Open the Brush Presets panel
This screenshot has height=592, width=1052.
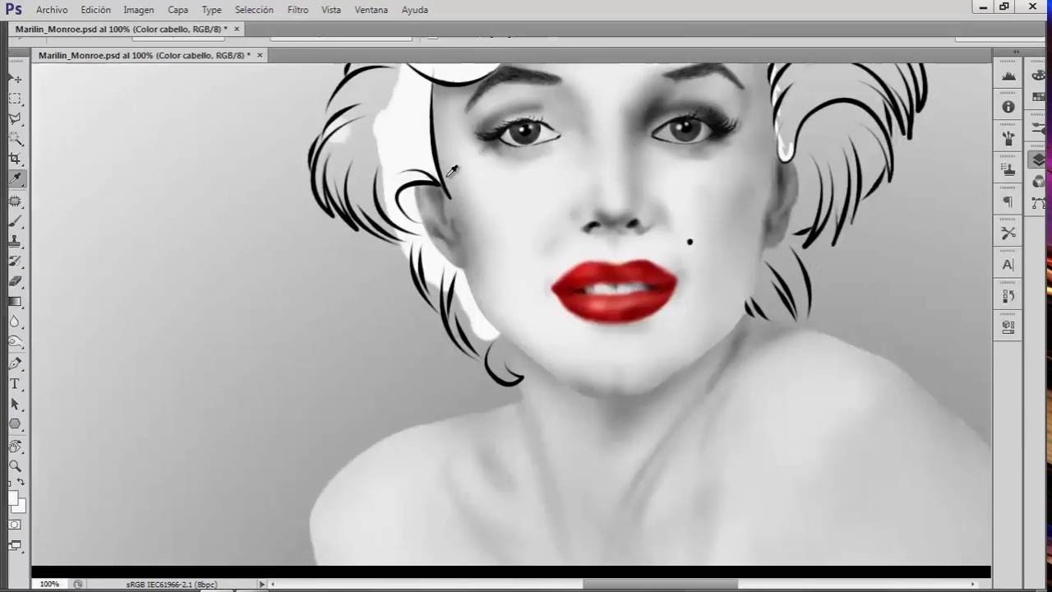[1008, 138]
